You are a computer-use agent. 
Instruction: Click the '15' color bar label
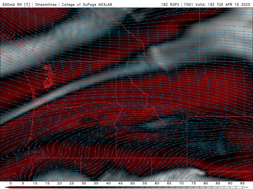47,183
